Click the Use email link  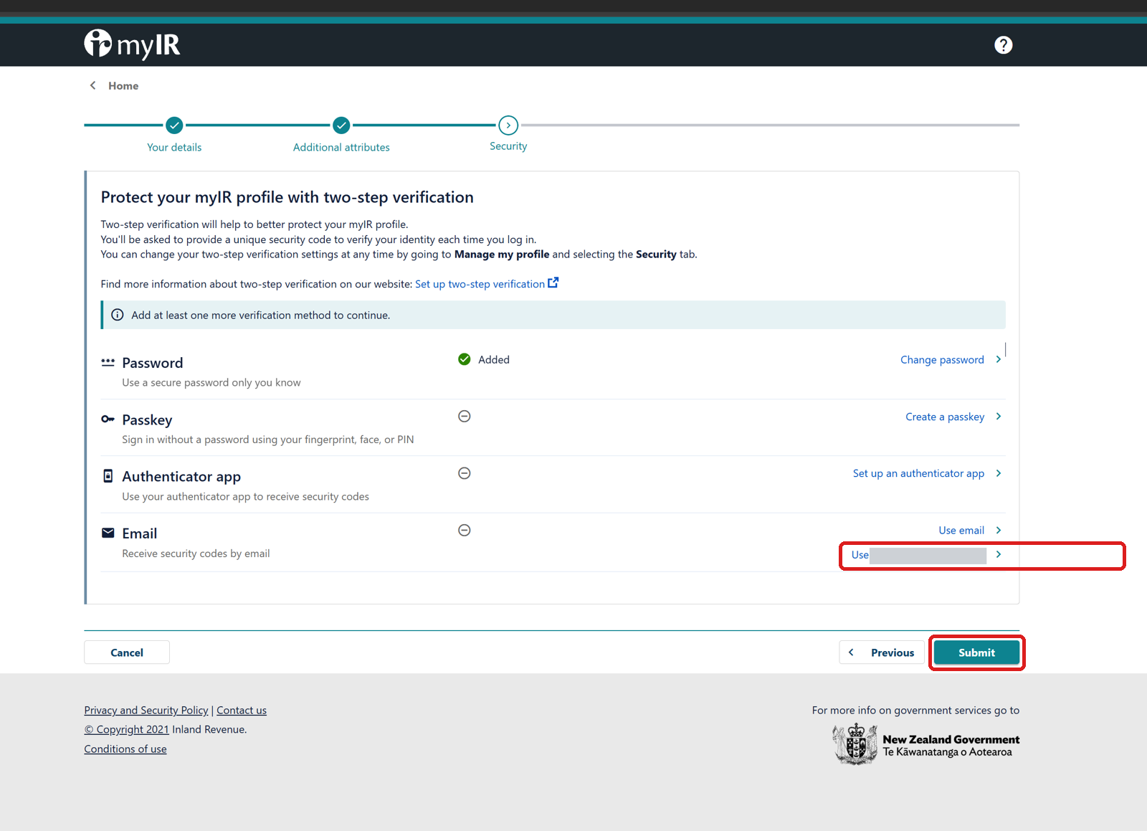(961, 531)
